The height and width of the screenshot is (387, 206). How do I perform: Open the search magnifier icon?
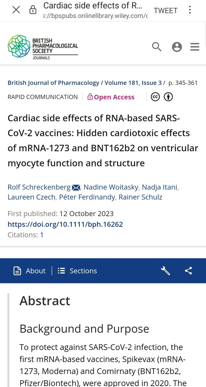(x=157, y=47)
